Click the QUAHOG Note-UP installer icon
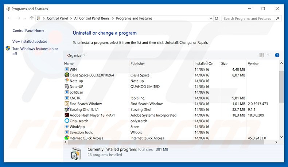This screenshot has width=288, height=167. point(67,86)
